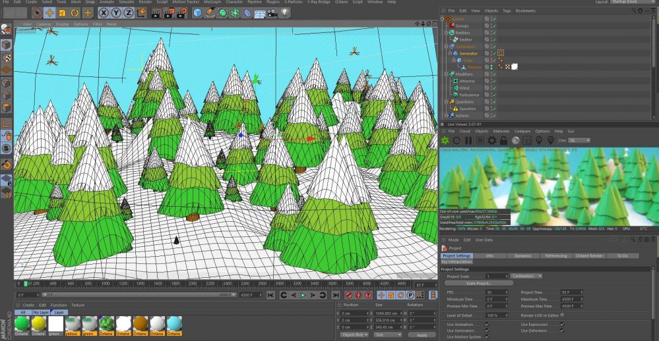Click the Light object icon
This screenshot has width=659, height=341.
285,13
